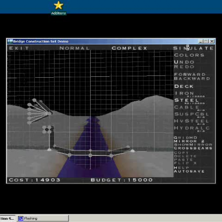Open the Additions star desktop icon
The width and height of the screenshot is (222, 222).
(x=59, y=8)
